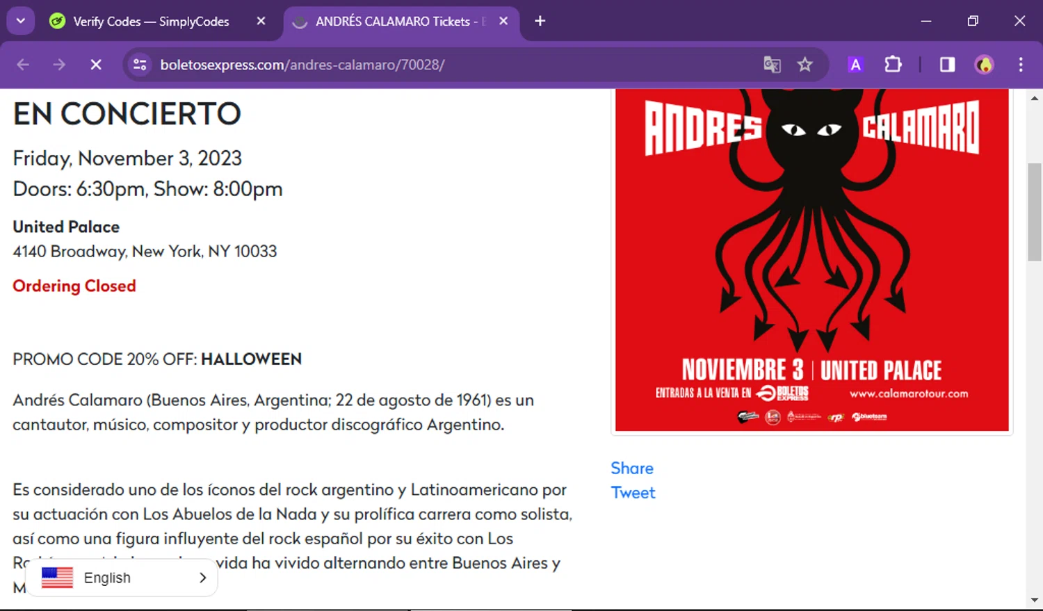The image size is (1043, 611).
Task: Go back to the previous page
Action: pos(23,65)
